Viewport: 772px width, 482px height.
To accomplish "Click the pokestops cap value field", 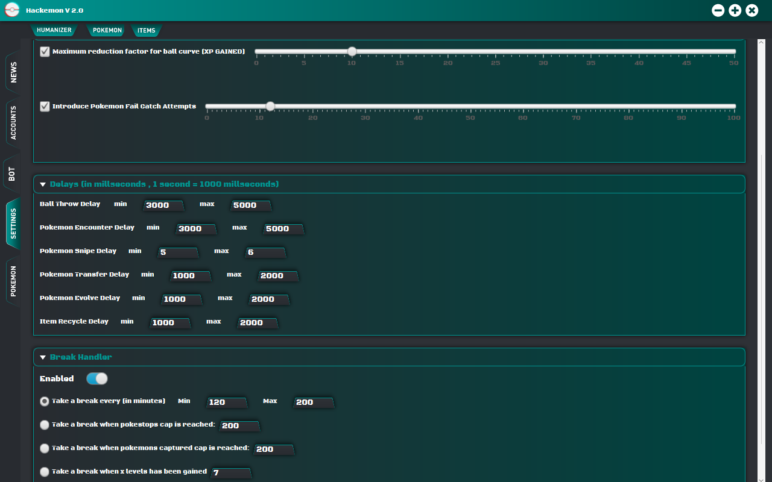I will pyautogui.click(x=240, y=426).
